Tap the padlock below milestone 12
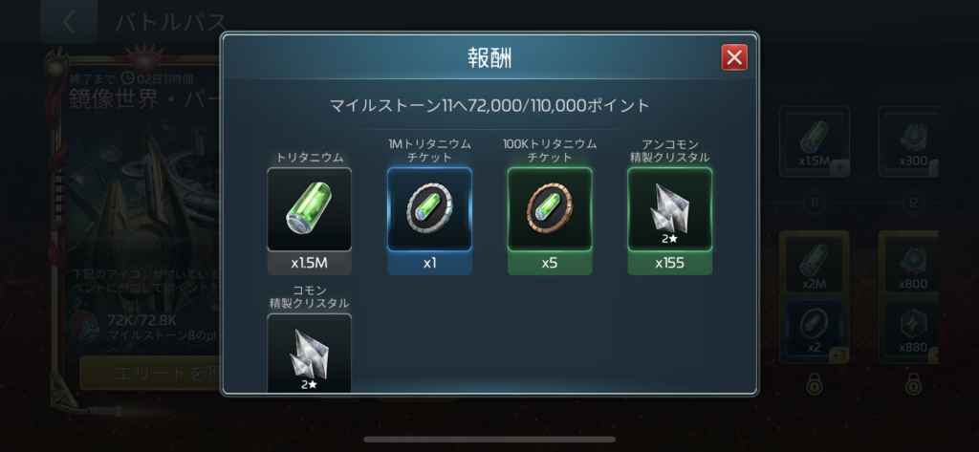 click(x=913, y=383)
